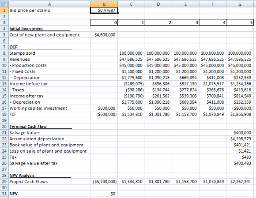
Task: Select column A header
Action: 49,4
